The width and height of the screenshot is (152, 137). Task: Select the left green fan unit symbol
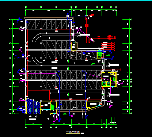click(104, 84)
